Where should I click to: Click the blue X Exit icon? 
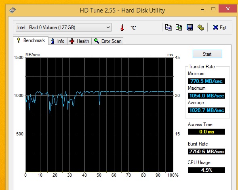215,27
